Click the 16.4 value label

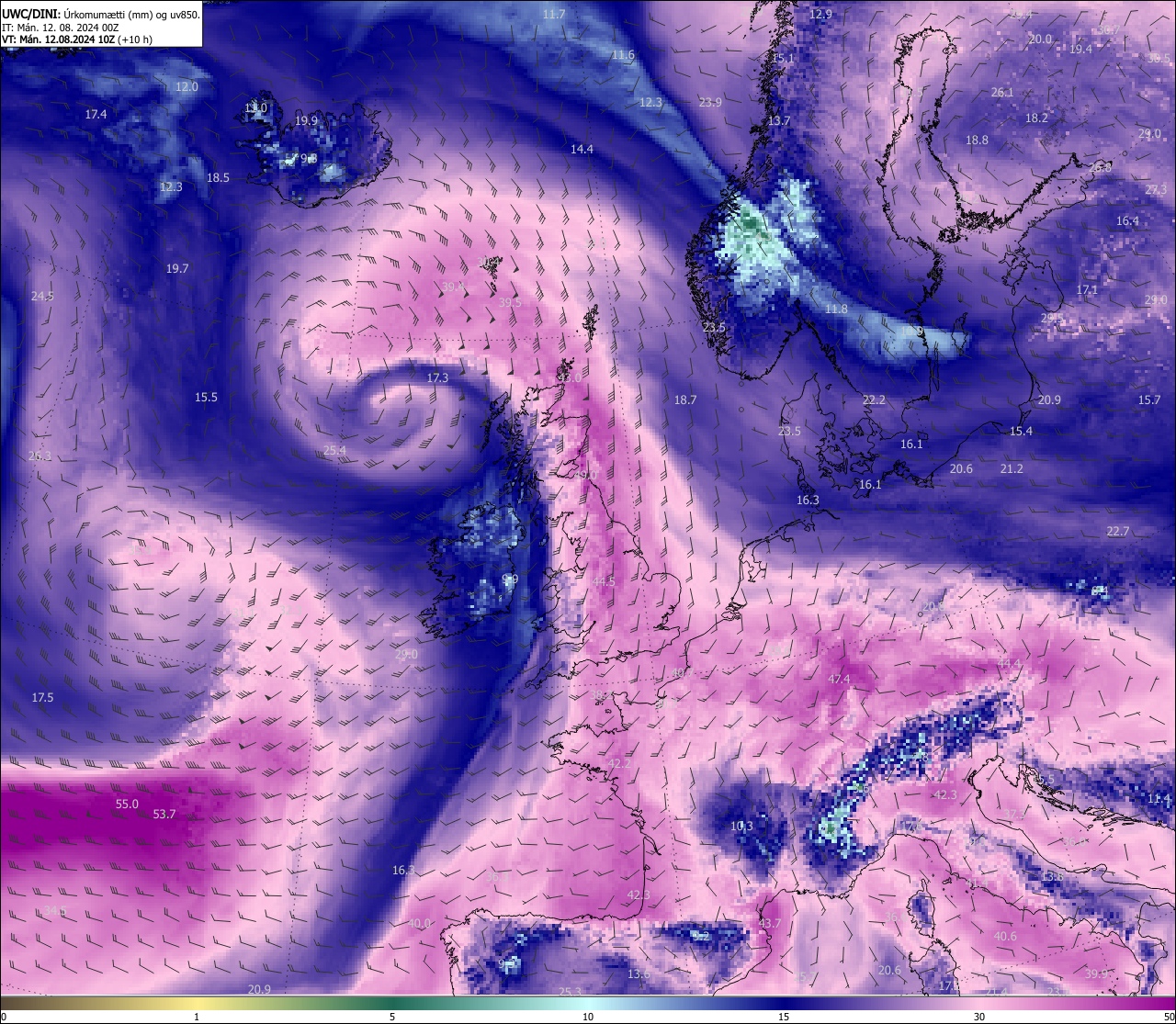(1127, 220)
